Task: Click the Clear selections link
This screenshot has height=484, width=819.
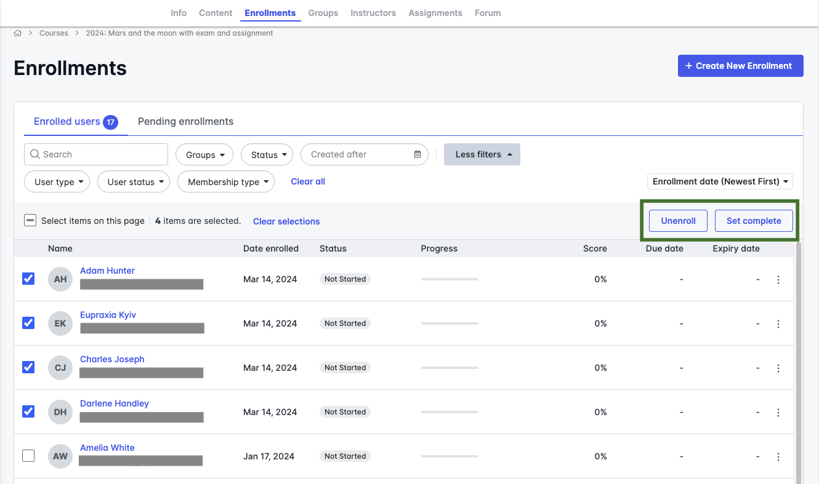Action: coord(286,221)
